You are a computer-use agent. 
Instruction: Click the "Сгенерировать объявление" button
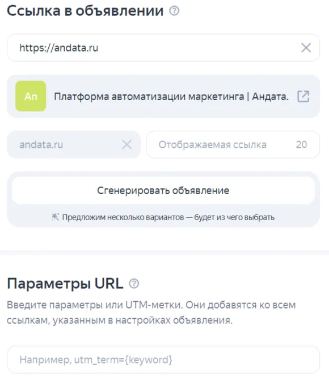[163, 190]
